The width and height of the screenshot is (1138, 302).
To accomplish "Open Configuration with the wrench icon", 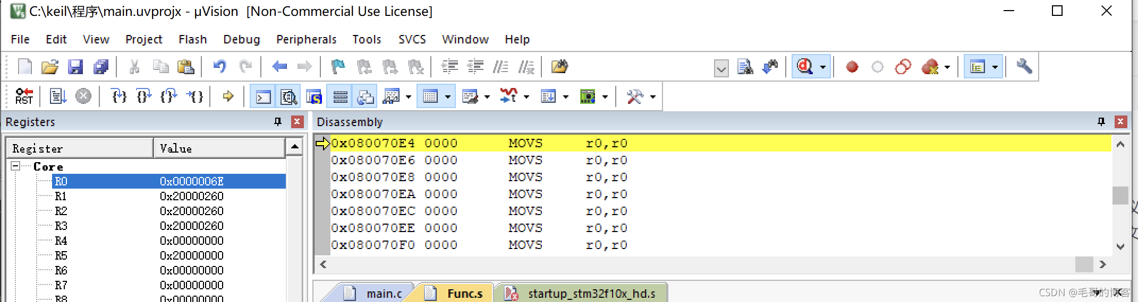I will [1024, 67].
